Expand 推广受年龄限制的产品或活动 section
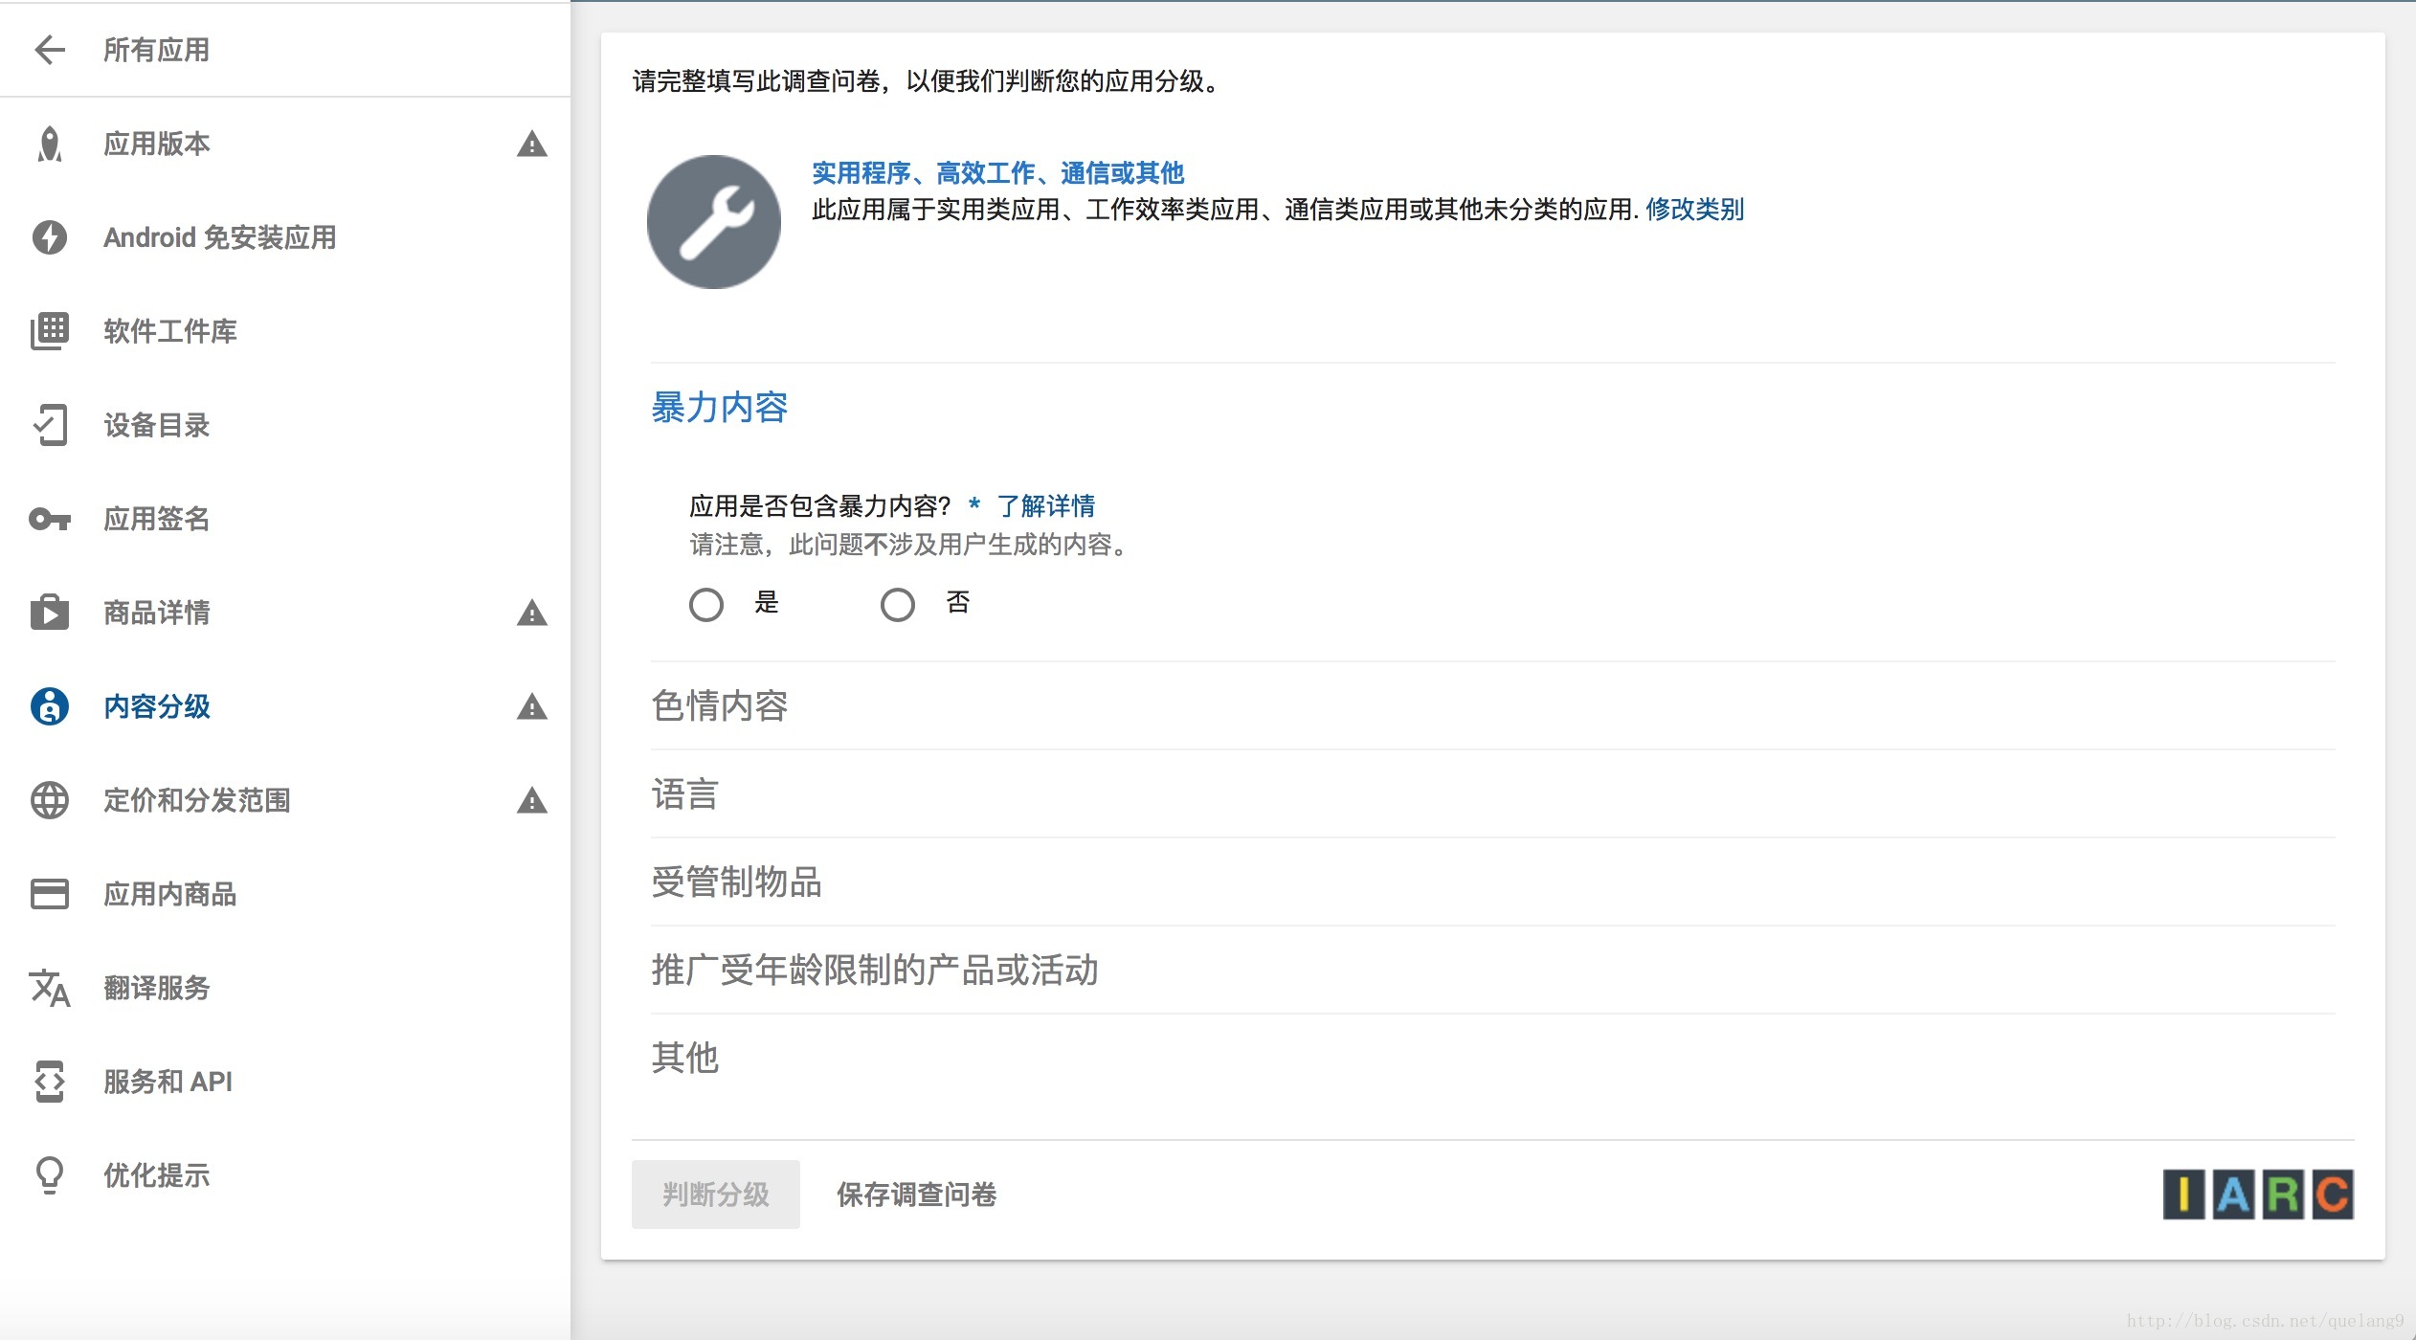Screen dimensions: 2416x1340 click(x=875, y=971)
